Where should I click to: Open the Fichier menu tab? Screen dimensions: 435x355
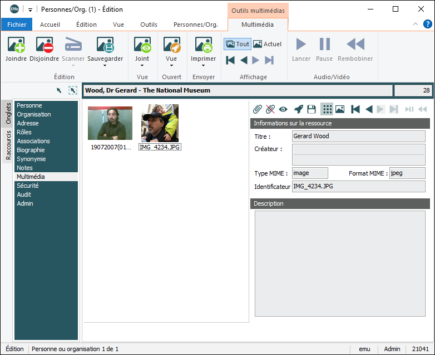pyautogui.click(x=17, y=25)
